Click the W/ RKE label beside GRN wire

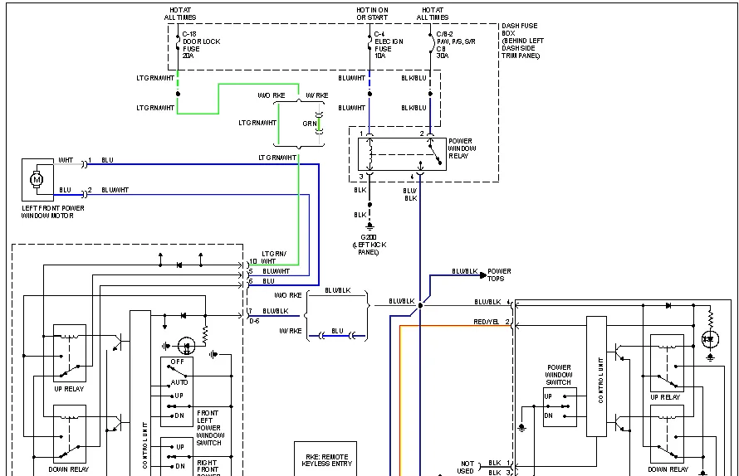pyautogui.click(x=316, y=95)
